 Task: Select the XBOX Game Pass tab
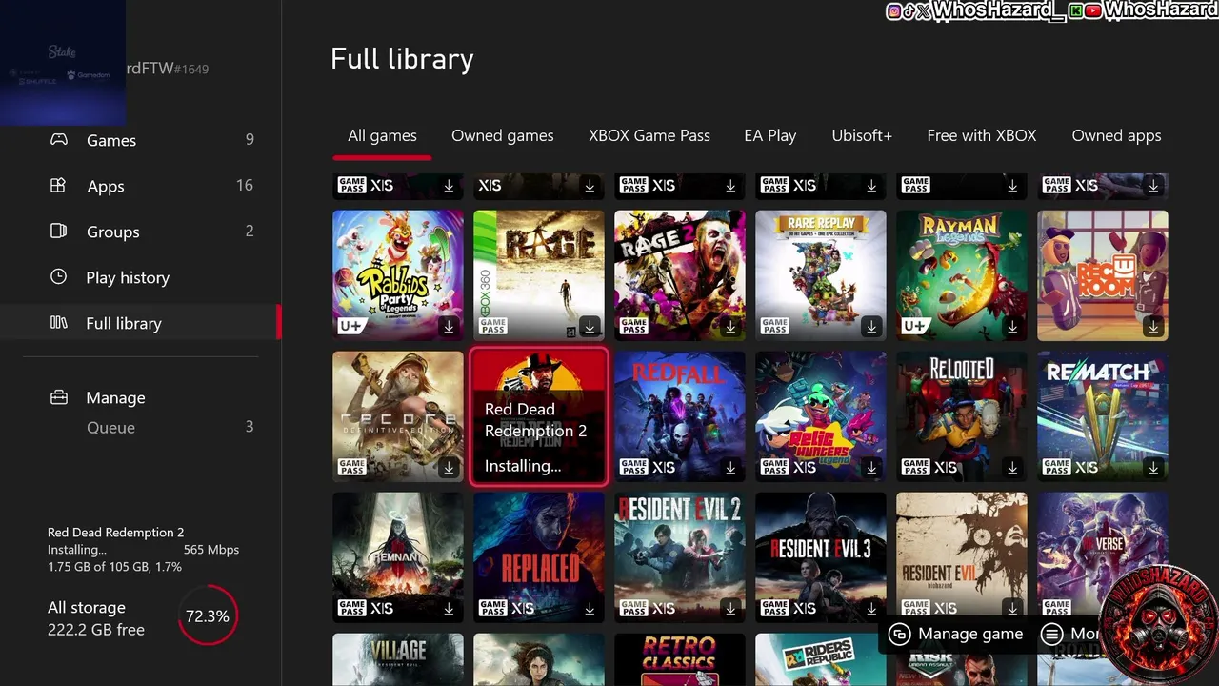pyautogui.click(x=649, y=135)
